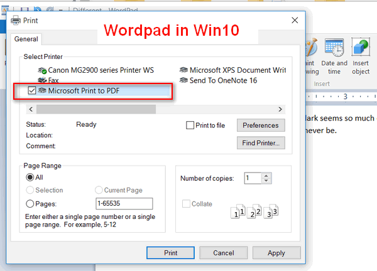377x271 pixels.
Task: Click the Number of copies field
Action: pos(253,178)
